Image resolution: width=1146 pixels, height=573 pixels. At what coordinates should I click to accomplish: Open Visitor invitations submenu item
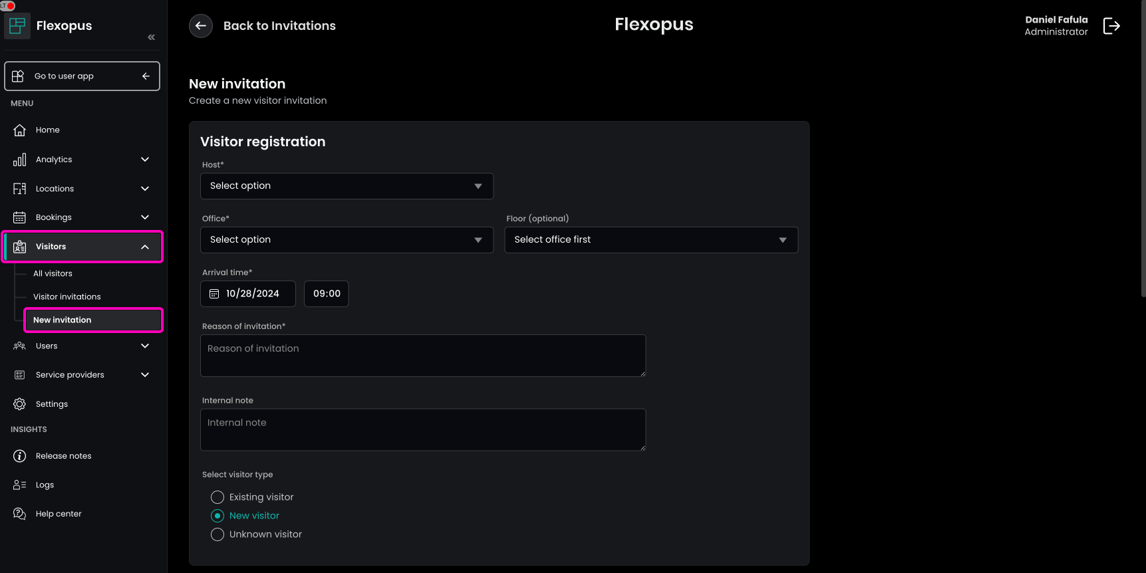click(x=67, y=297)
